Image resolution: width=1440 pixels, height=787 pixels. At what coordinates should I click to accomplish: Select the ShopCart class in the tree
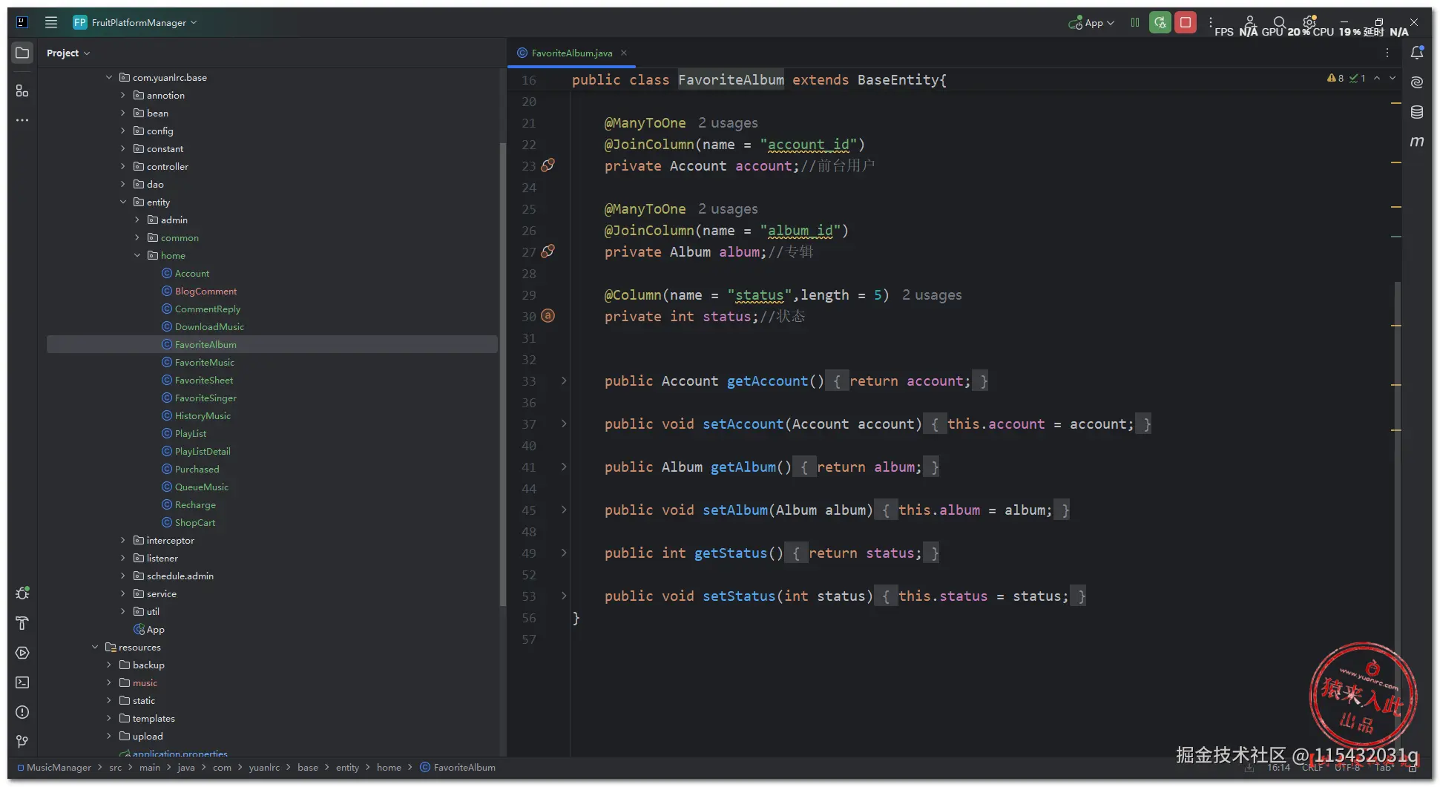pos(194,522)
